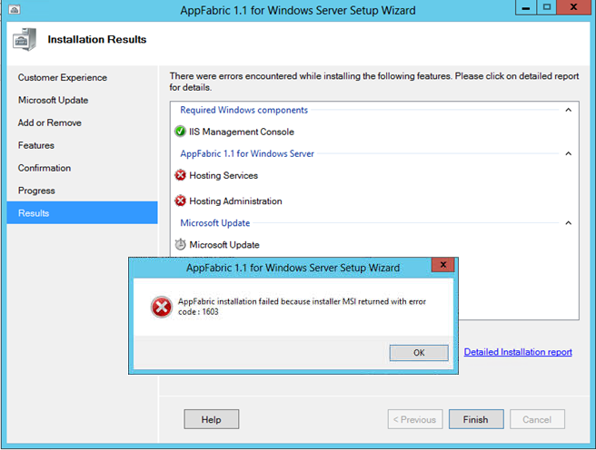Image resolution: width=596 pixels, height=450 pixels.
Task: Open the Detailed Installation report link
Action: [x=518, y=352]
